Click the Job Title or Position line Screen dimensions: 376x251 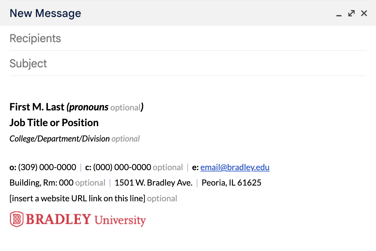54,123
